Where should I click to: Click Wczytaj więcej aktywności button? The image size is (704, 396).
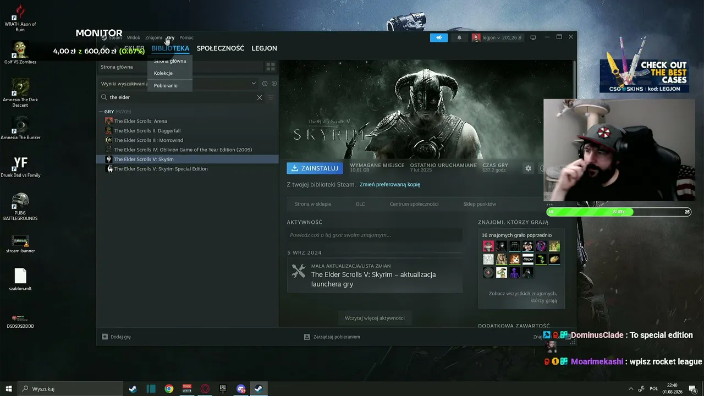pos(375,318)
